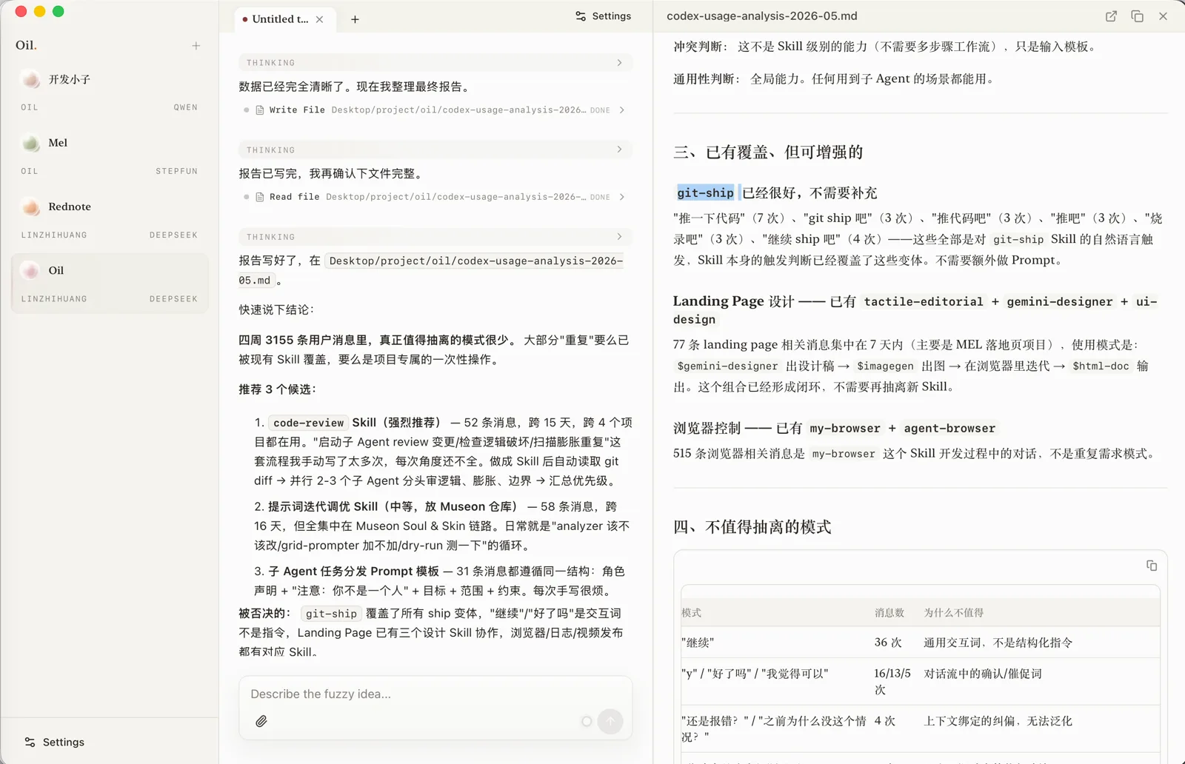Click the QWEN model label

(x=186, y=107)
